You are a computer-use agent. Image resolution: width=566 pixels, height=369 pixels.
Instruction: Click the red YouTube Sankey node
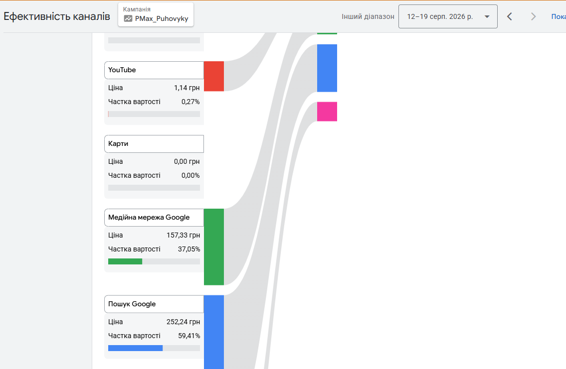pyautogui.click(x=214, y=76)
